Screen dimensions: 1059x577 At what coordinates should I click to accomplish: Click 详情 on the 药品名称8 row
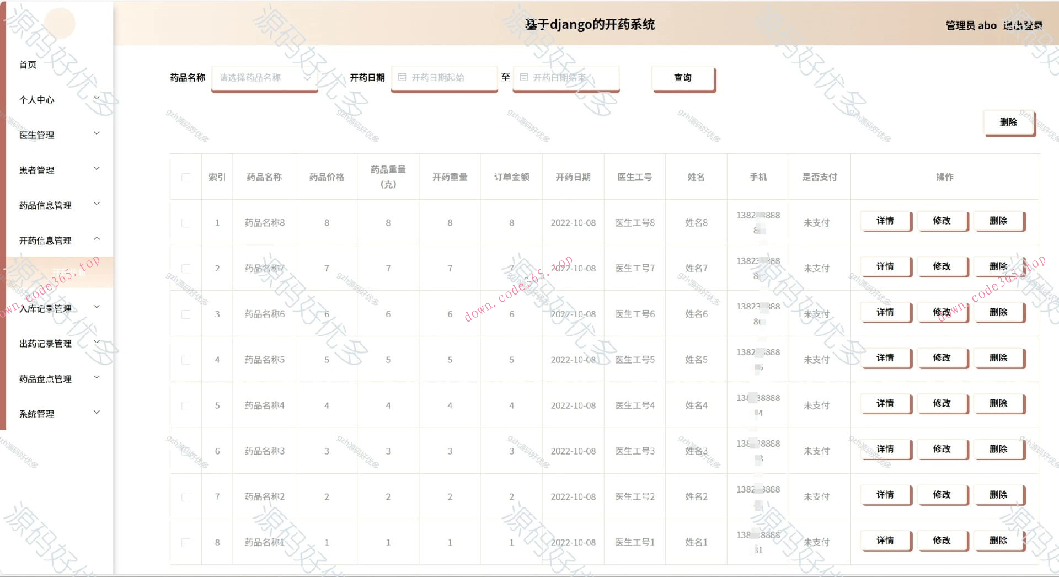coord(885,221)
